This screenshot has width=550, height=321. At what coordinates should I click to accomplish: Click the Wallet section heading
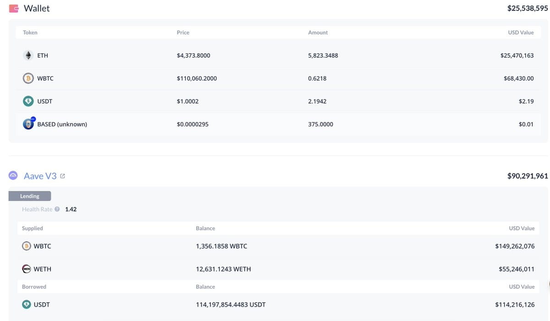tap(37, 8)
